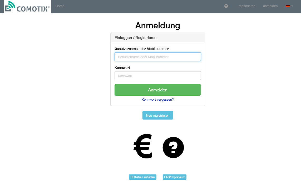The height and width of the screenshot is (186, 301).
Task: Select the Home menu item
Action: pyautogui.click(x=60, y=6)
